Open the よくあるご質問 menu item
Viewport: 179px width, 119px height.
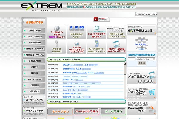34,61
